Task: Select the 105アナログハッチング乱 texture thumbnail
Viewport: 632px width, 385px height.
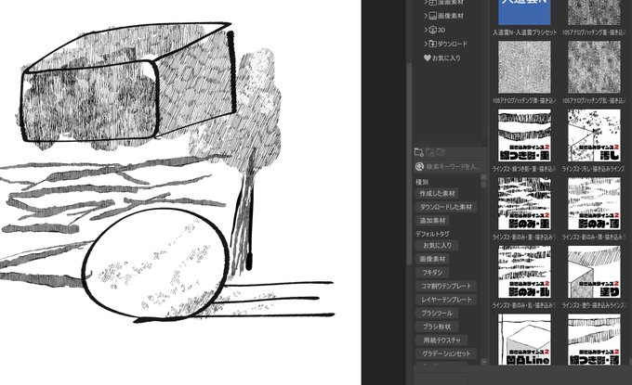Action: (594, 67)
